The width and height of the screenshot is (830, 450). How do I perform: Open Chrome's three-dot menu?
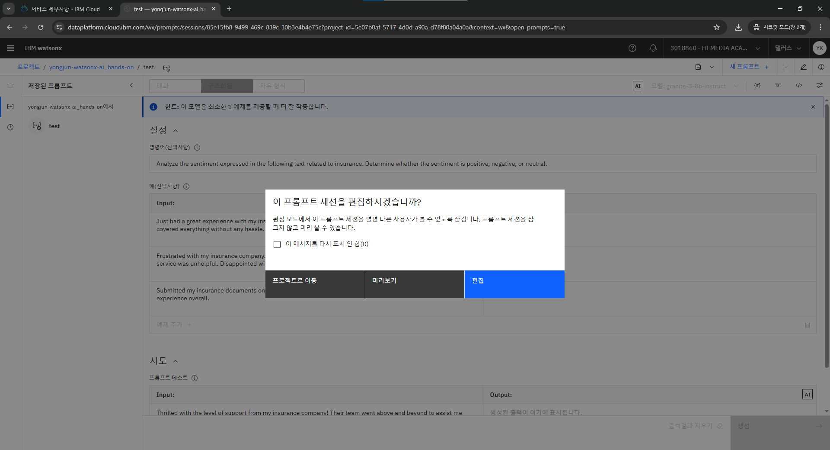820,27
